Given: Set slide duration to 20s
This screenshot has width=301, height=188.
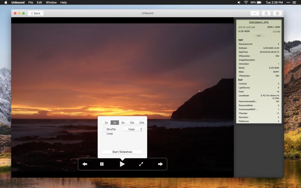Looking at the screenshot, I should [x=141, y=123].
